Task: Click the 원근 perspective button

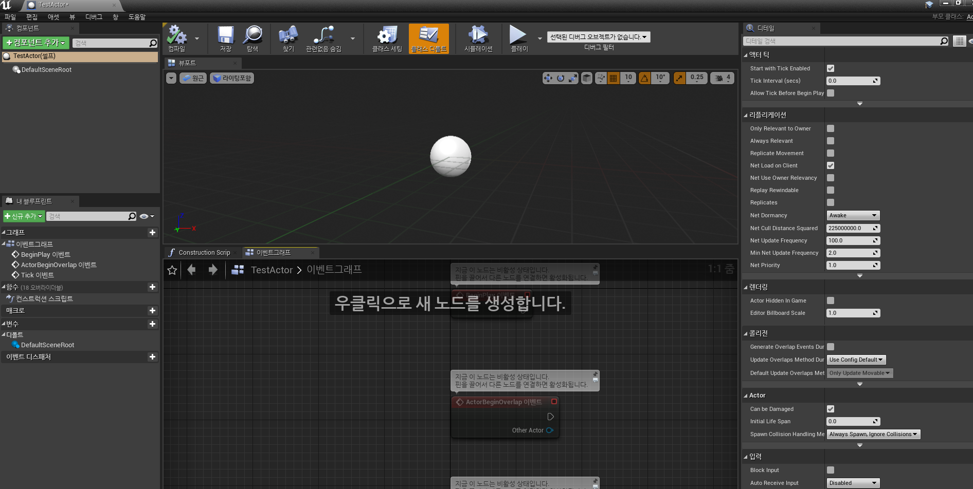Action: pyautogui.click(x=193, y=78)
